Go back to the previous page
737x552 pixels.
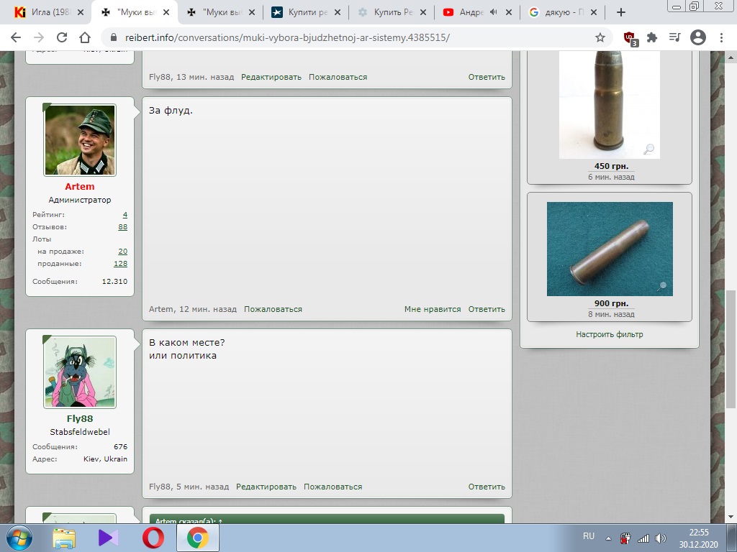(16, 37)
